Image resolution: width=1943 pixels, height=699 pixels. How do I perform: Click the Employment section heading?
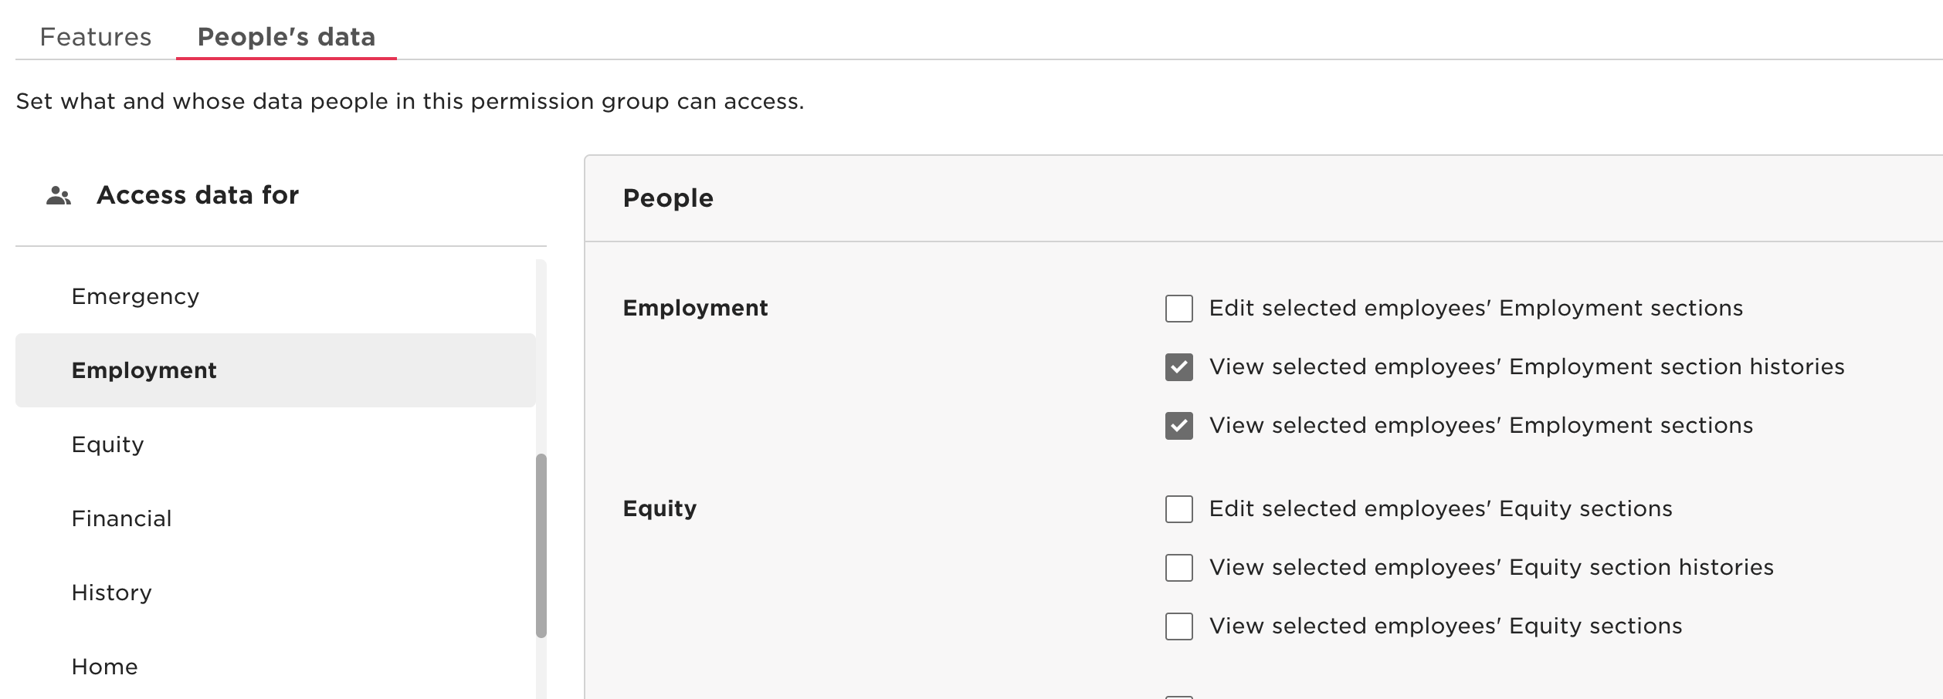[695, 308]
